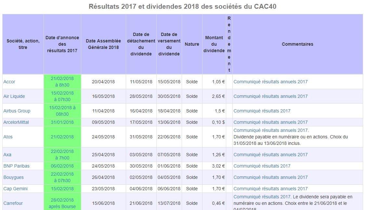
Task: Click Air Liquide's results date '15/02/2018 à 07h30'
Action: point(62,96)
